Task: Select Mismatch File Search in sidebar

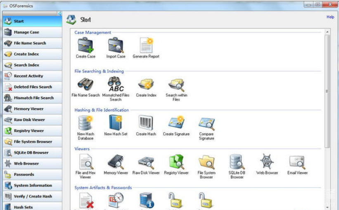Action: (x=33, y=98)
